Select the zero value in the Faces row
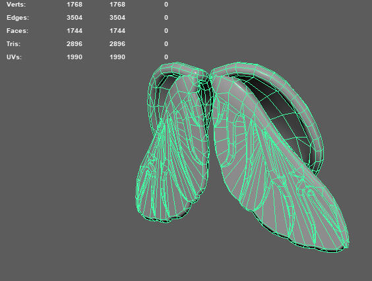 pos(166,31)
